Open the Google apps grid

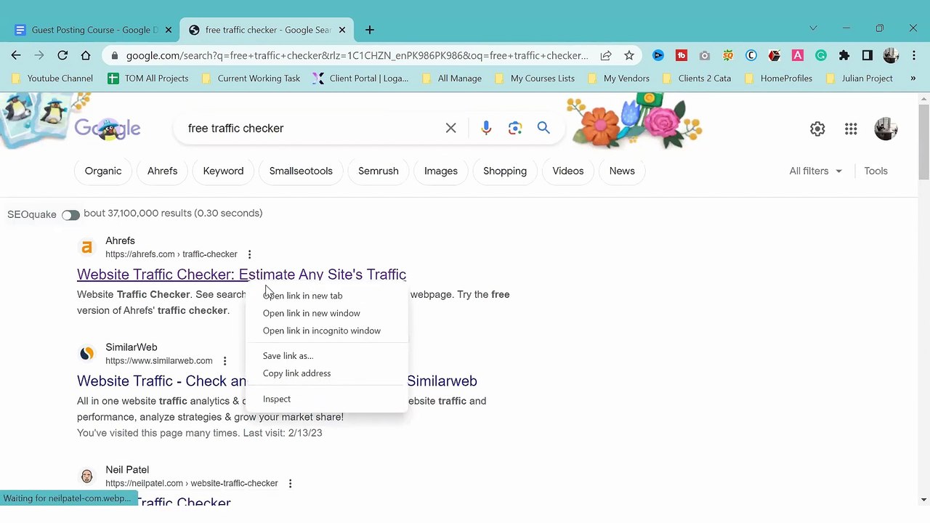[x=851, y=129]
